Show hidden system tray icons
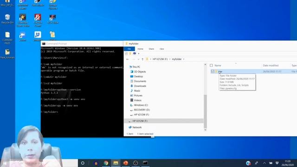The width and height of the screenshot is (297, 167). tap(264, 163)
